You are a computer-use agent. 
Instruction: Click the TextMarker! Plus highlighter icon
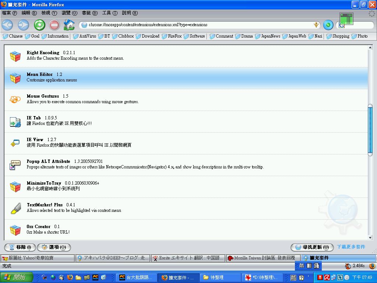point(15,208)
